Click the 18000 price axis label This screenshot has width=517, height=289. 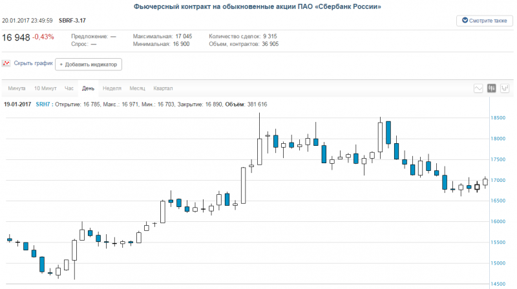click(x=498, y=139)
